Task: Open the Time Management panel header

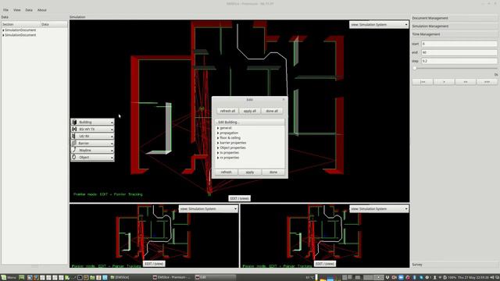Action: click(455, 34)
